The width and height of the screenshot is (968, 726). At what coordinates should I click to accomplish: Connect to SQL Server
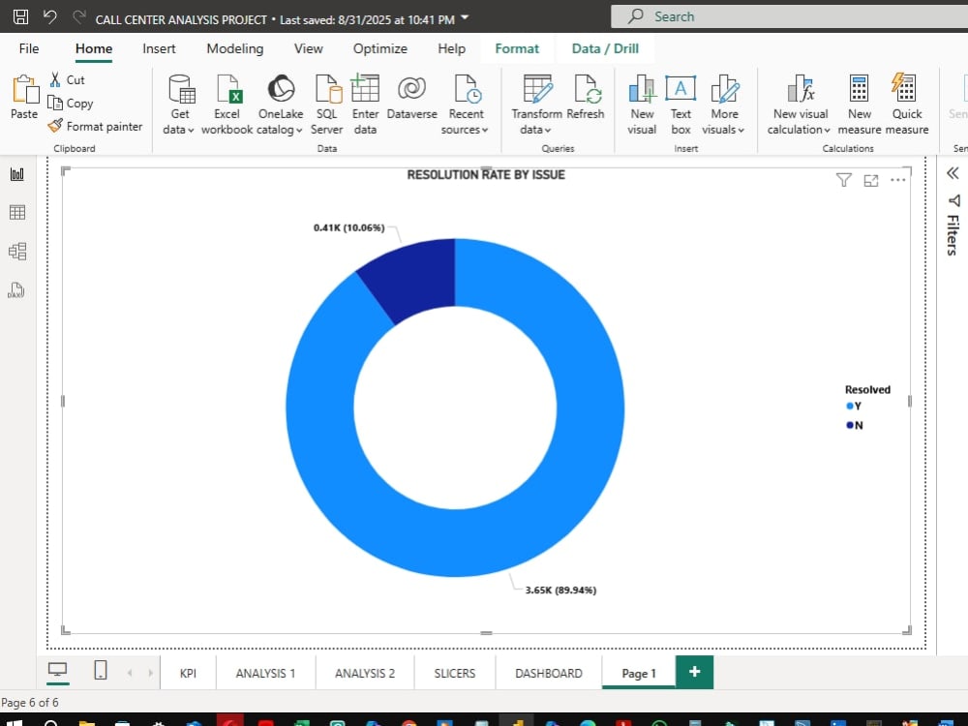pyautogui.click(x=326, y=105)
